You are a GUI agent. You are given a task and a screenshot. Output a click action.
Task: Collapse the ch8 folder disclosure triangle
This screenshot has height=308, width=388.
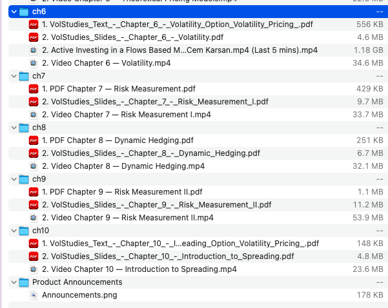(x=14, y=128)
